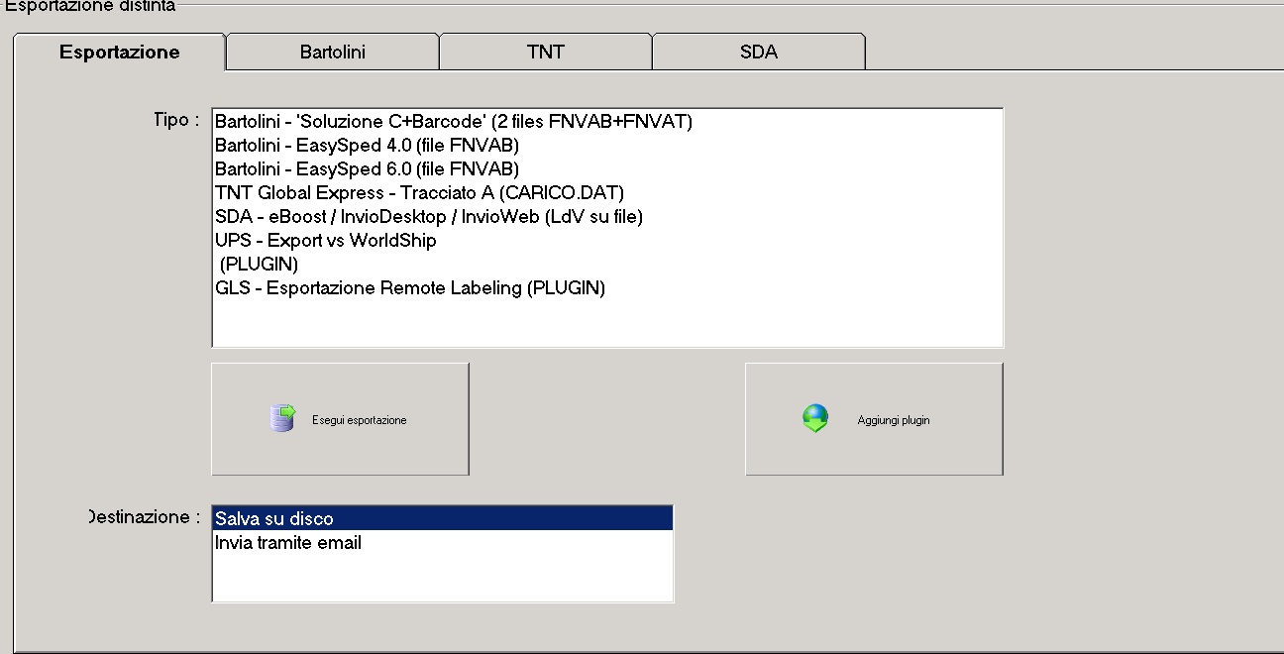Choose Invia tramite email destination
The image size is (1284, 654).
(x=443, y=542)
